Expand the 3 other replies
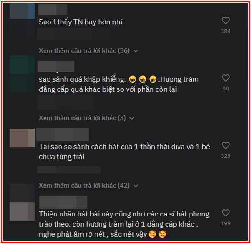 (x=86, y=118)
